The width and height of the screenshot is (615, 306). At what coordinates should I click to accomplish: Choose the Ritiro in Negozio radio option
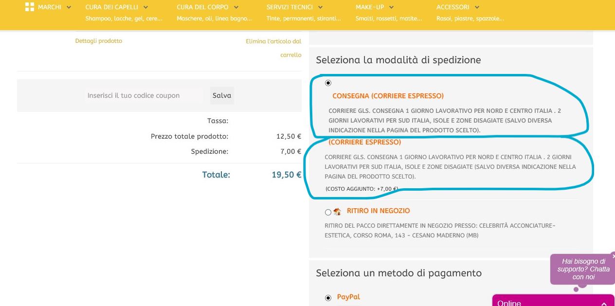tap(328, 212)
